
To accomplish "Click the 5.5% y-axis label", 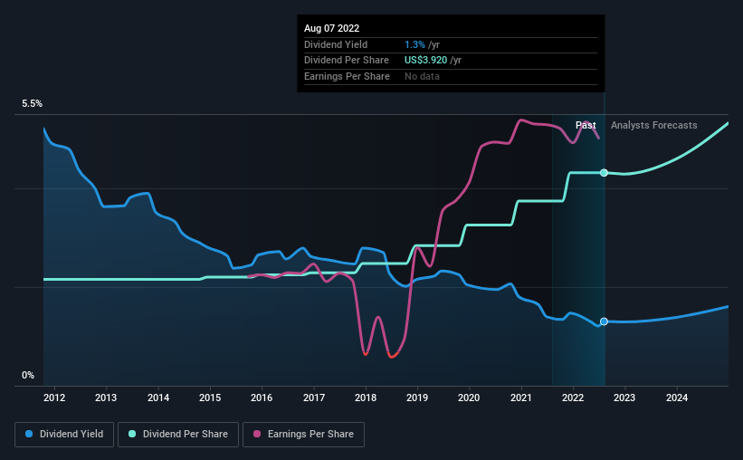I will tap(33, 104).
